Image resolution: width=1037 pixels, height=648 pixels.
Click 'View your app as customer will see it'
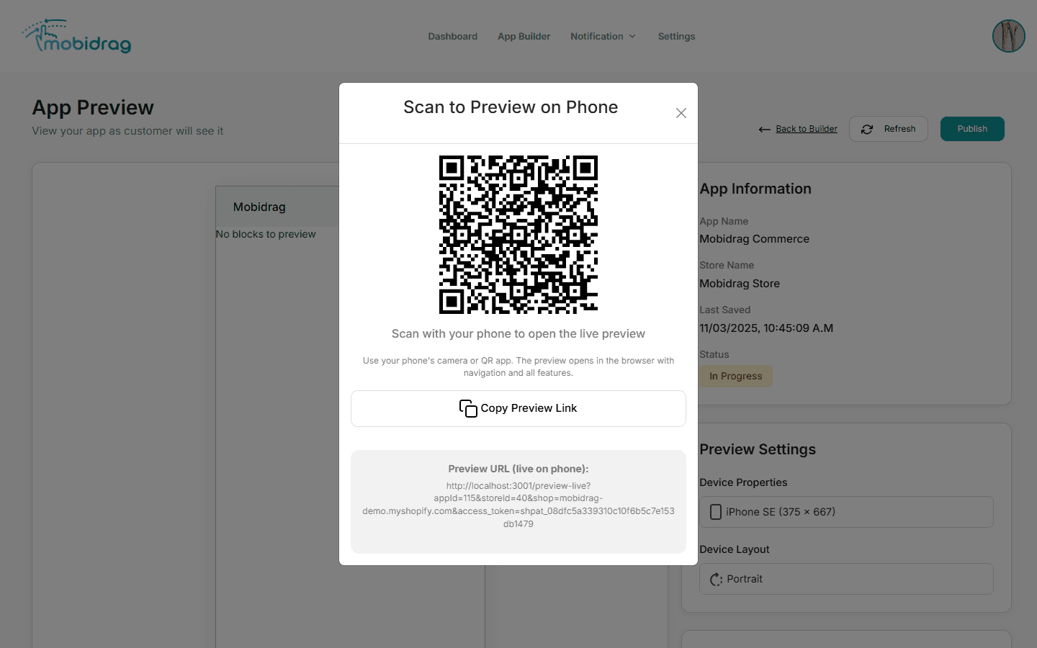click(127, 131)
